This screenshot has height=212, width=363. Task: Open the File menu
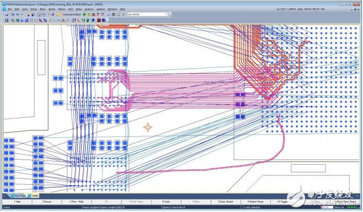click(10, 9)
